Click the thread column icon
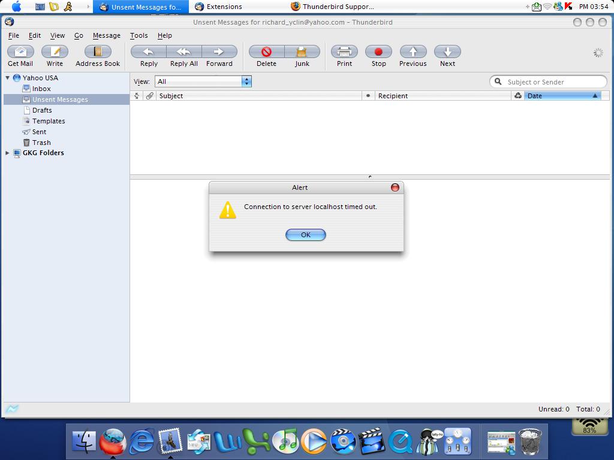The image size is (614, 460). tap(137, 96)
